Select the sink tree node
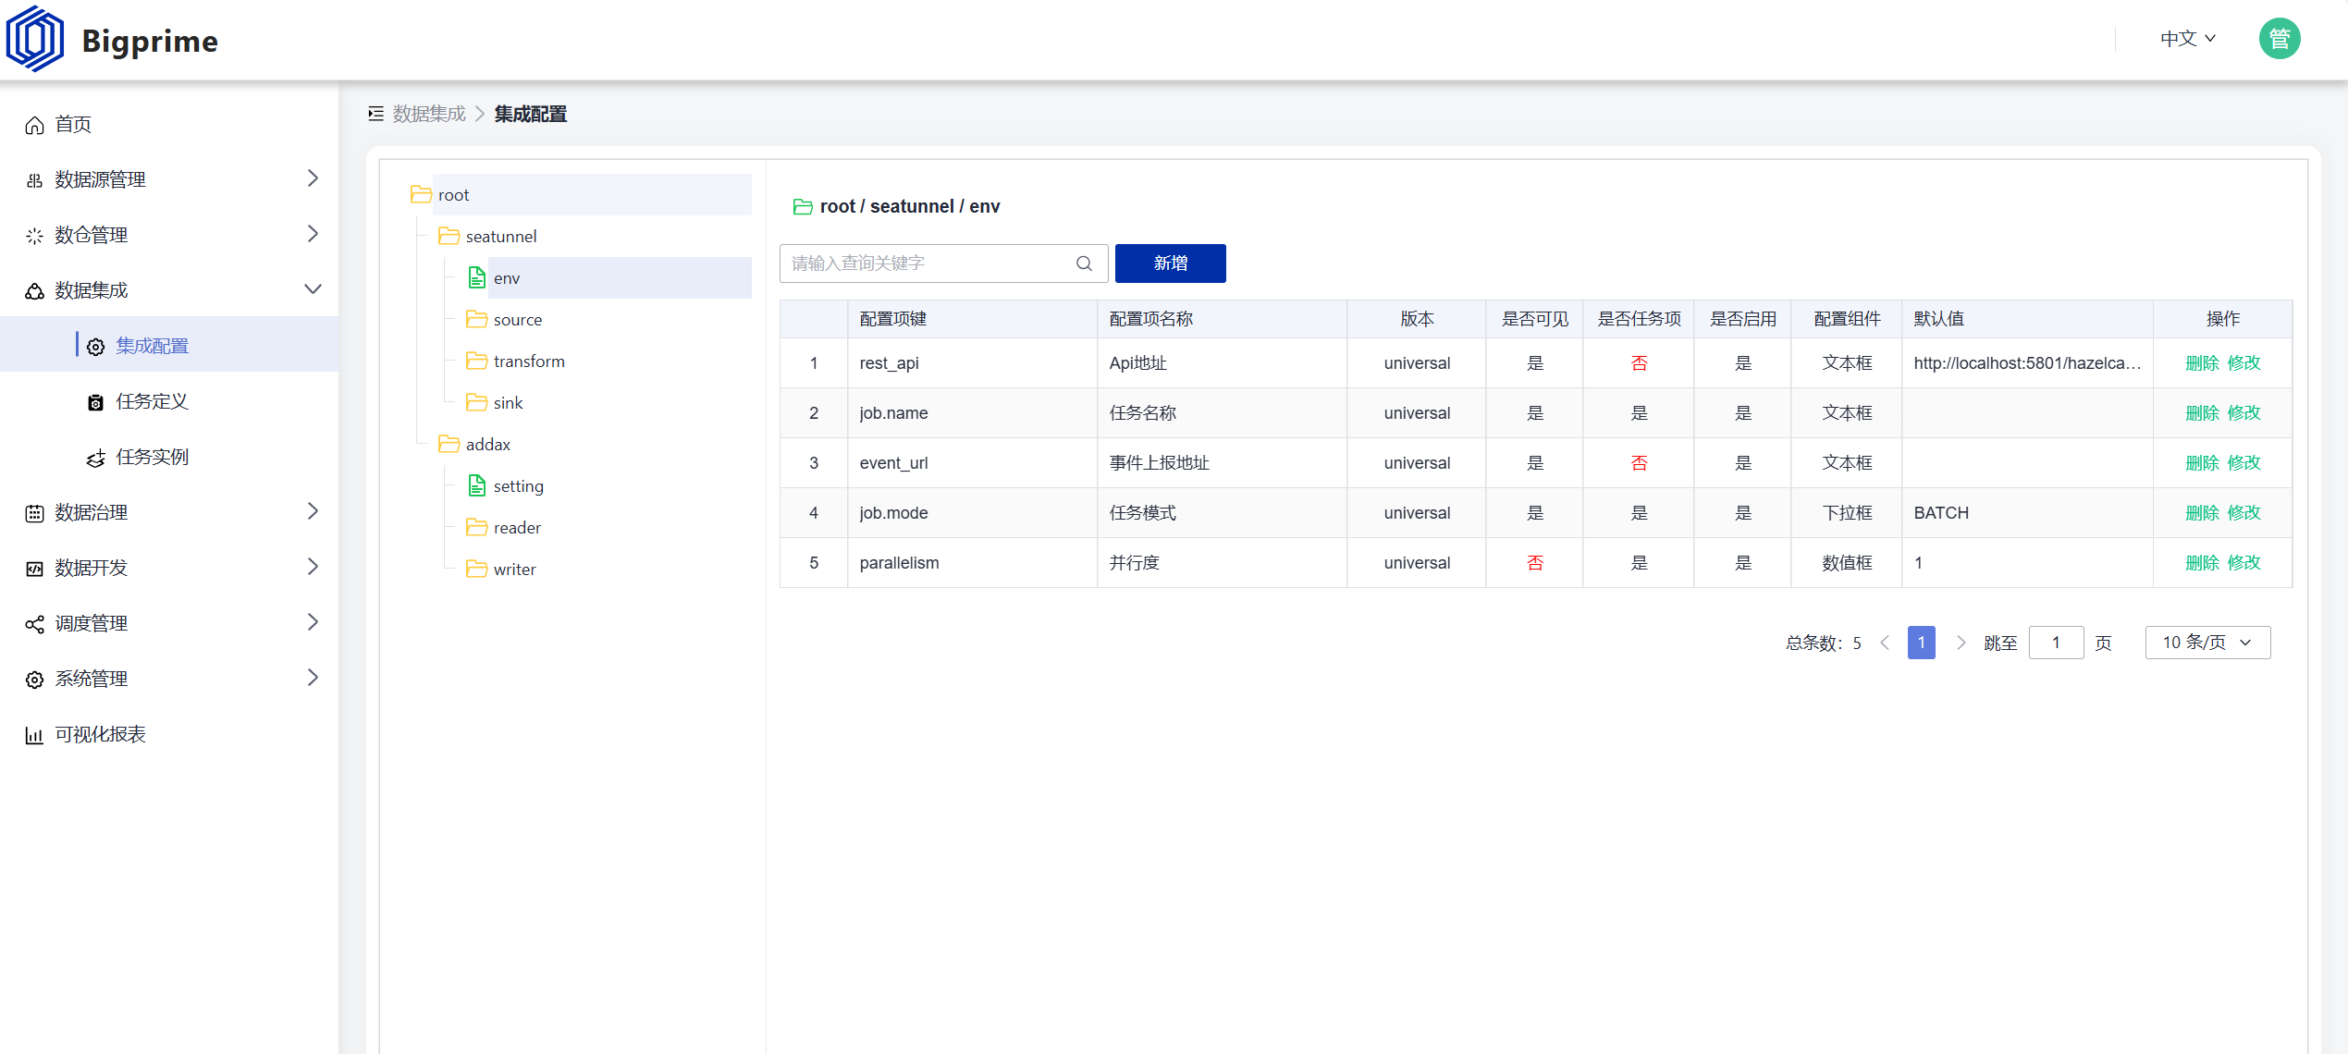Image resolution: width=2348 pixels, height=1054 pixels. pos(507,402)
